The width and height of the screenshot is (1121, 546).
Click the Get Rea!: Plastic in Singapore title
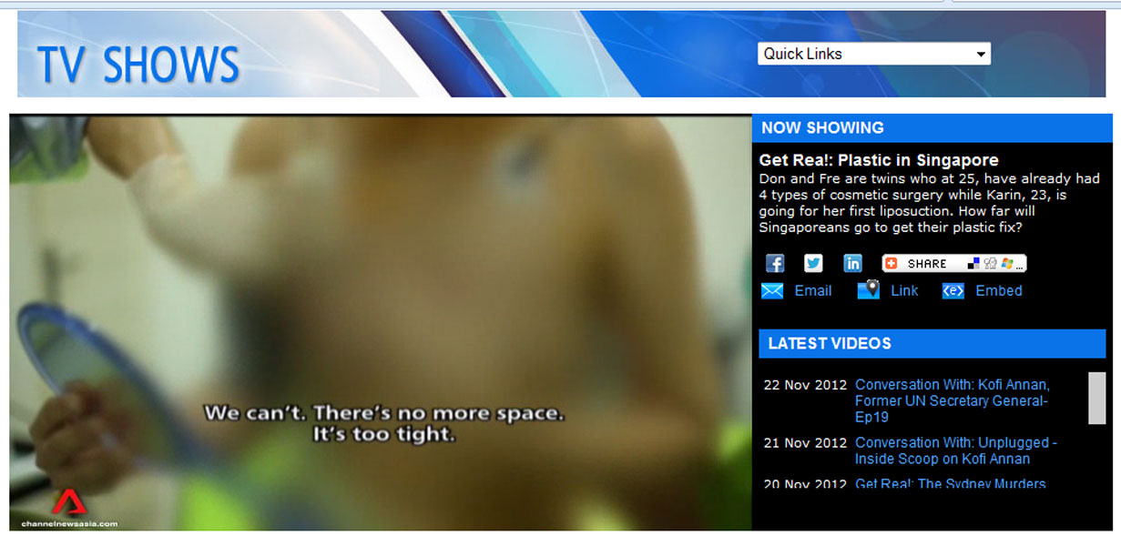click(878, 160)
